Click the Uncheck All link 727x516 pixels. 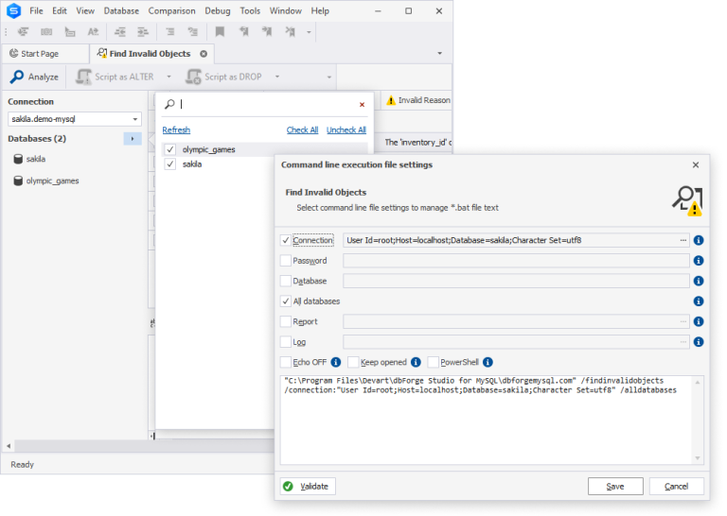[346, 130]
